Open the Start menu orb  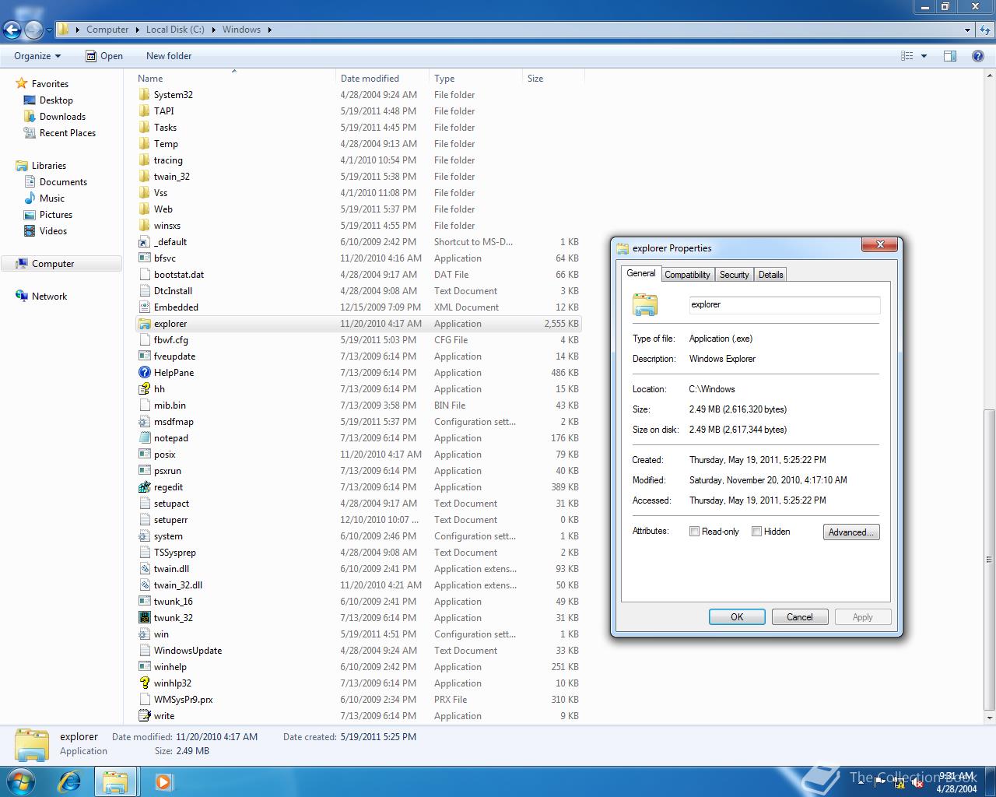click(20, 781)
